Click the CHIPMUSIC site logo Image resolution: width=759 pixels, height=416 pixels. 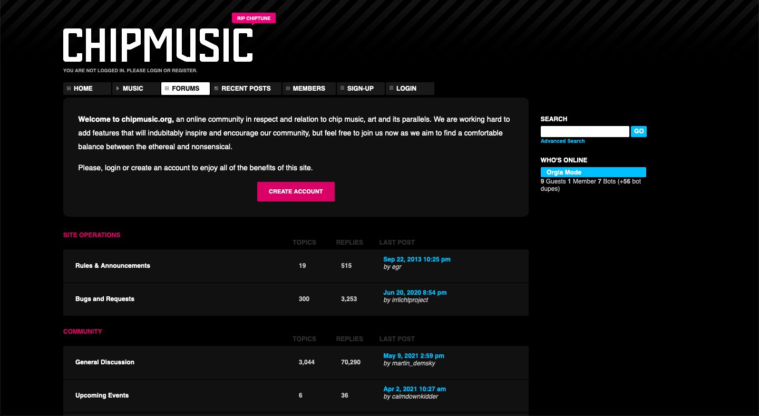tap(158, 45)
